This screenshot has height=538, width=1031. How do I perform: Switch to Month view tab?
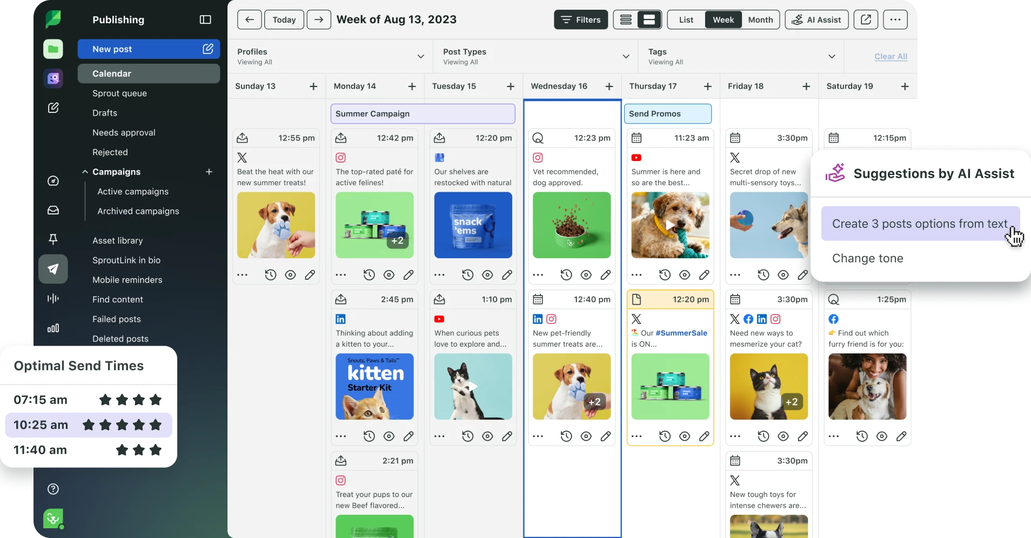click(x=760, y=20)
